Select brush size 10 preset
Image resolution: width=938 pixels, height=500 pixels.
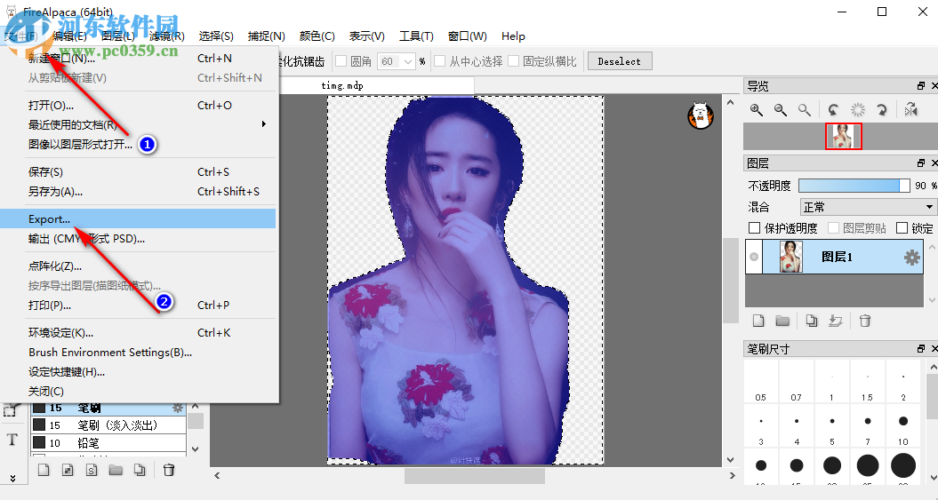coord(903,426)
